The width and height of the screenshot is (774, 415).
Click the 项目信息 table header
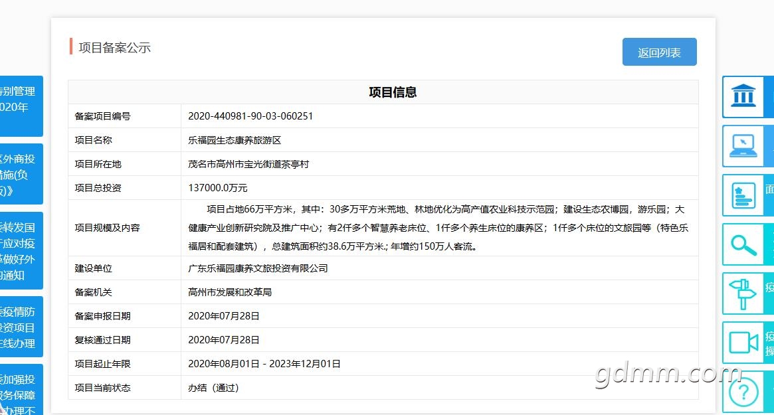[383, 92]
